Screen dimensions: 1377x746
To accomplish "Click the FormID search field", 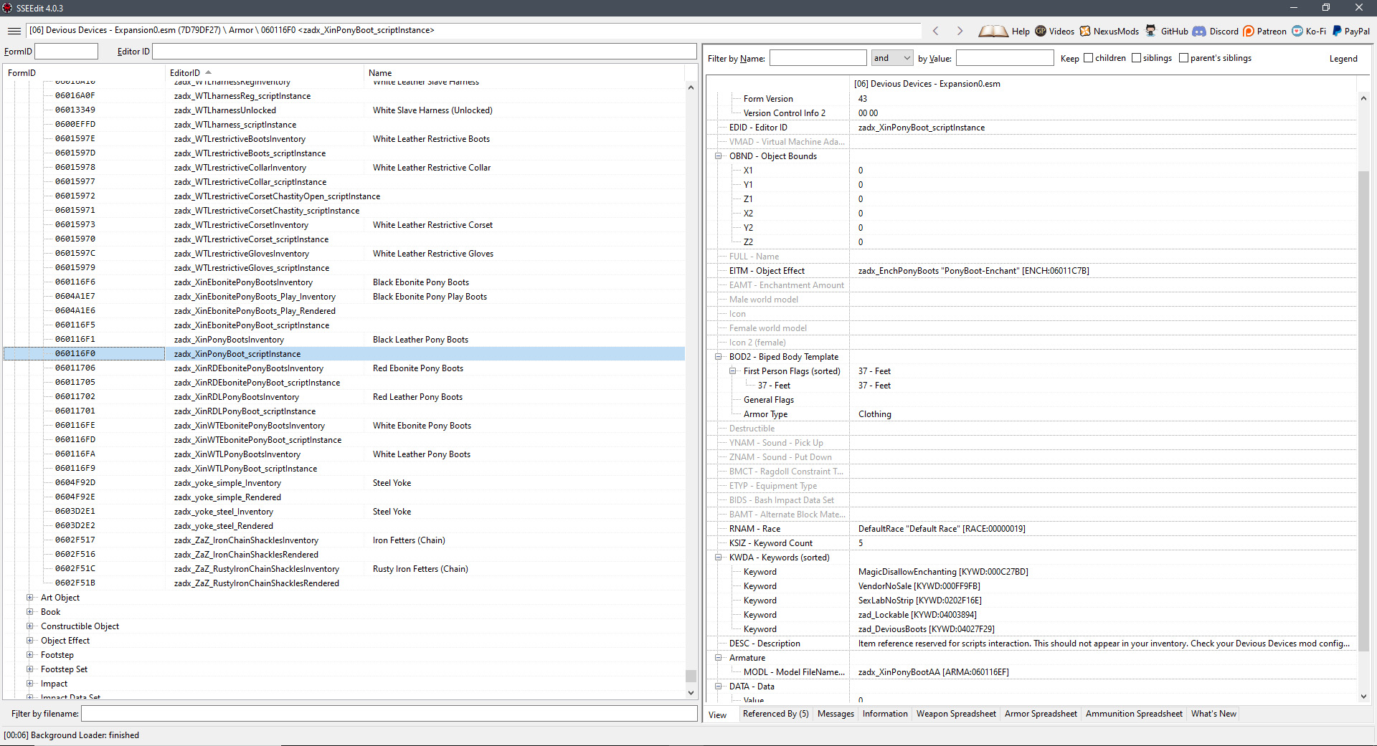I will [x=66, y=52].
